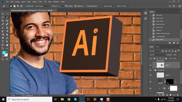Select the Pen tool
This screenshot has height=102, width=182.
(7, 38)
